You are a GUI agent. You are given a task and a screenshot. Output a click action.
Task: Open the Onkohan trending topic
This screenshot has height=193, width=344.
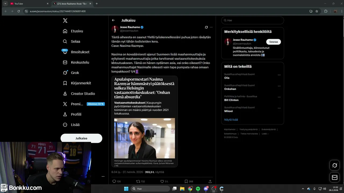coord(230,89)
